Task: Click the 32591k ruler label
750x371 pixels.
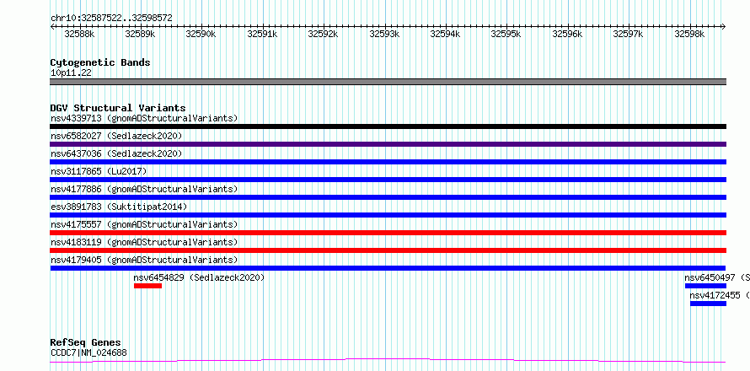Action: [262, 35]
